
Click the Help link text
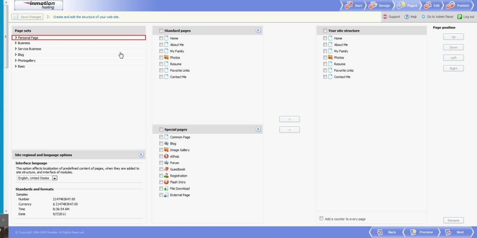click(414, 17)
